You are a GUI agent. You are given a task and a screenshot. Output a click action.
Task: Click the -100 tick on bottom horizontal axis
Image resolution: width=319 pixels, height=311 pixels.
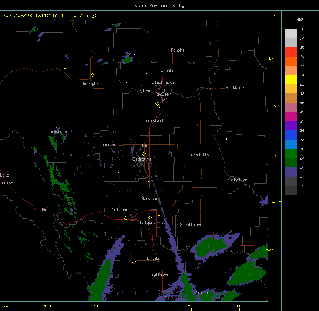(x=46, y=306)
